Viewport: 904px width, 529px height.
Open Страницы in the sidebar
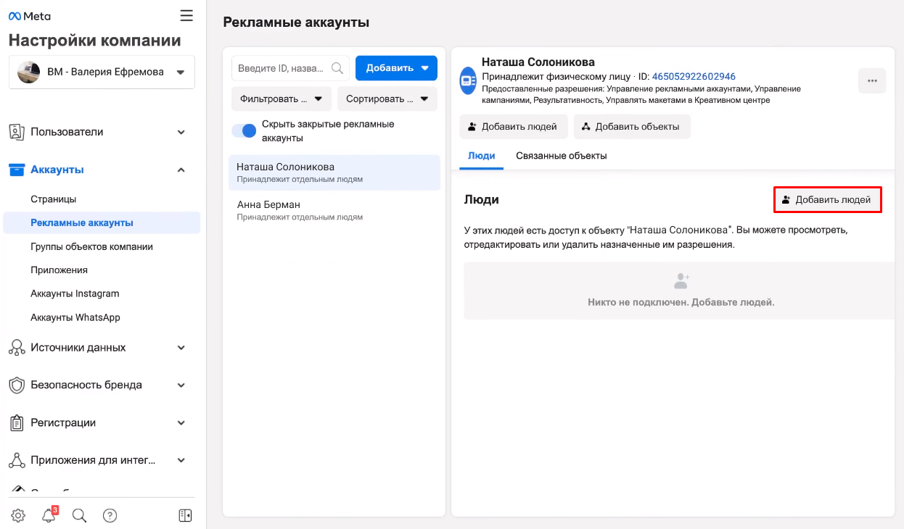point(53,199)
